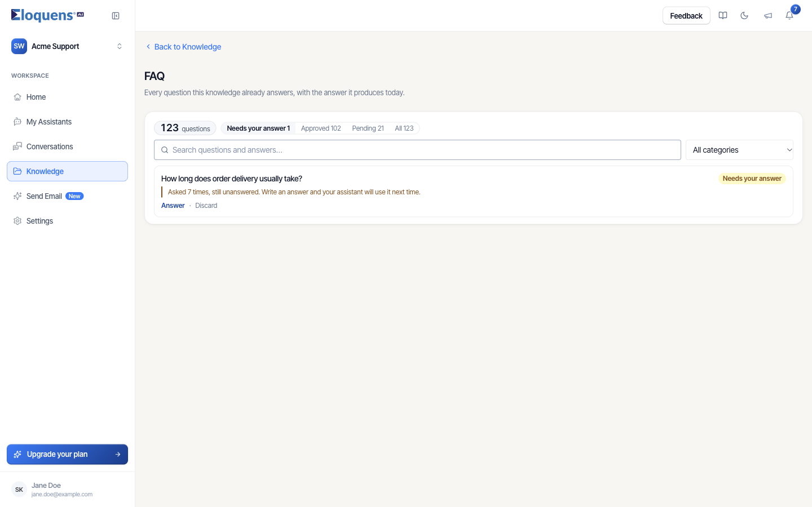Open Send Email page
Image resolution: width=812 pixels, height=507 pixels.
(x=67, y=196)
